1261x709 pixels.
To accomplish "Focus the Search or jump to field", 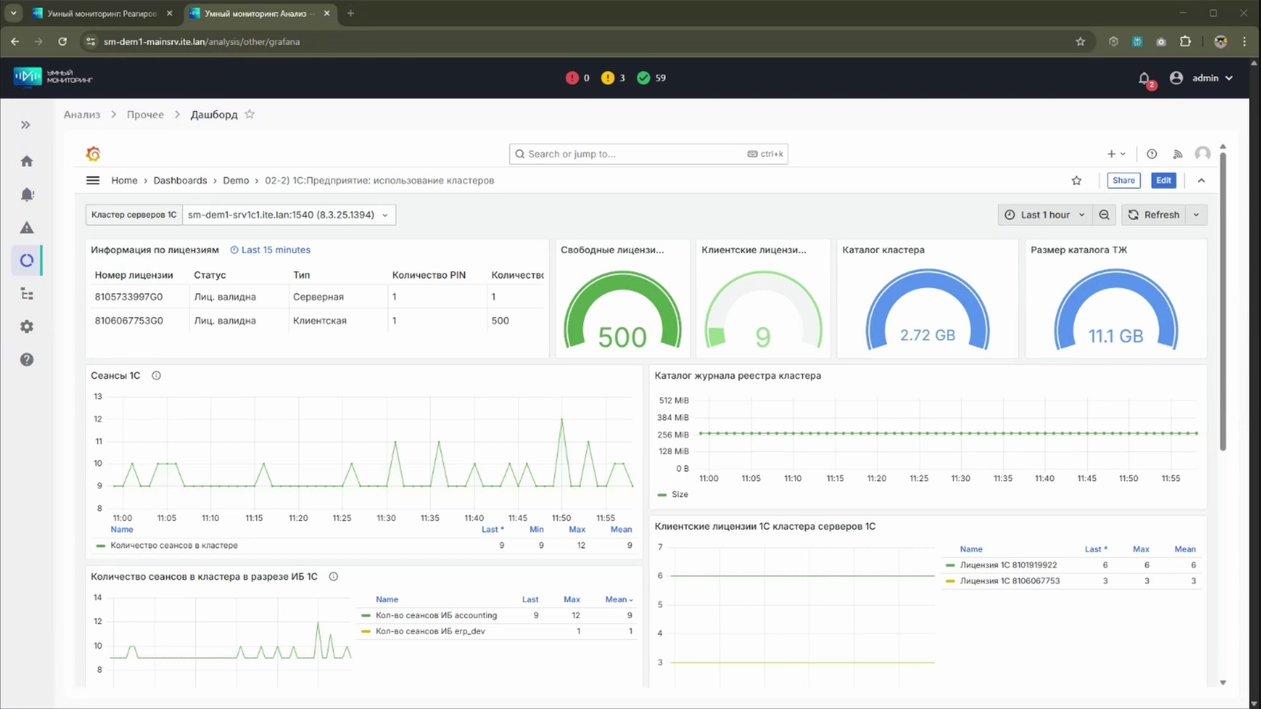I will click(x=648, y=154).
